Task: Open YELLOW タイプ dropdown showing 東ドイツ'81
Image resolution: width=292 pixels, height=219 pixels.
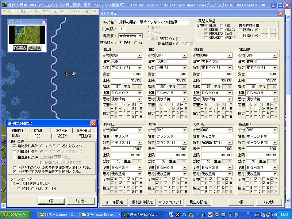Action: coord(275,68)
